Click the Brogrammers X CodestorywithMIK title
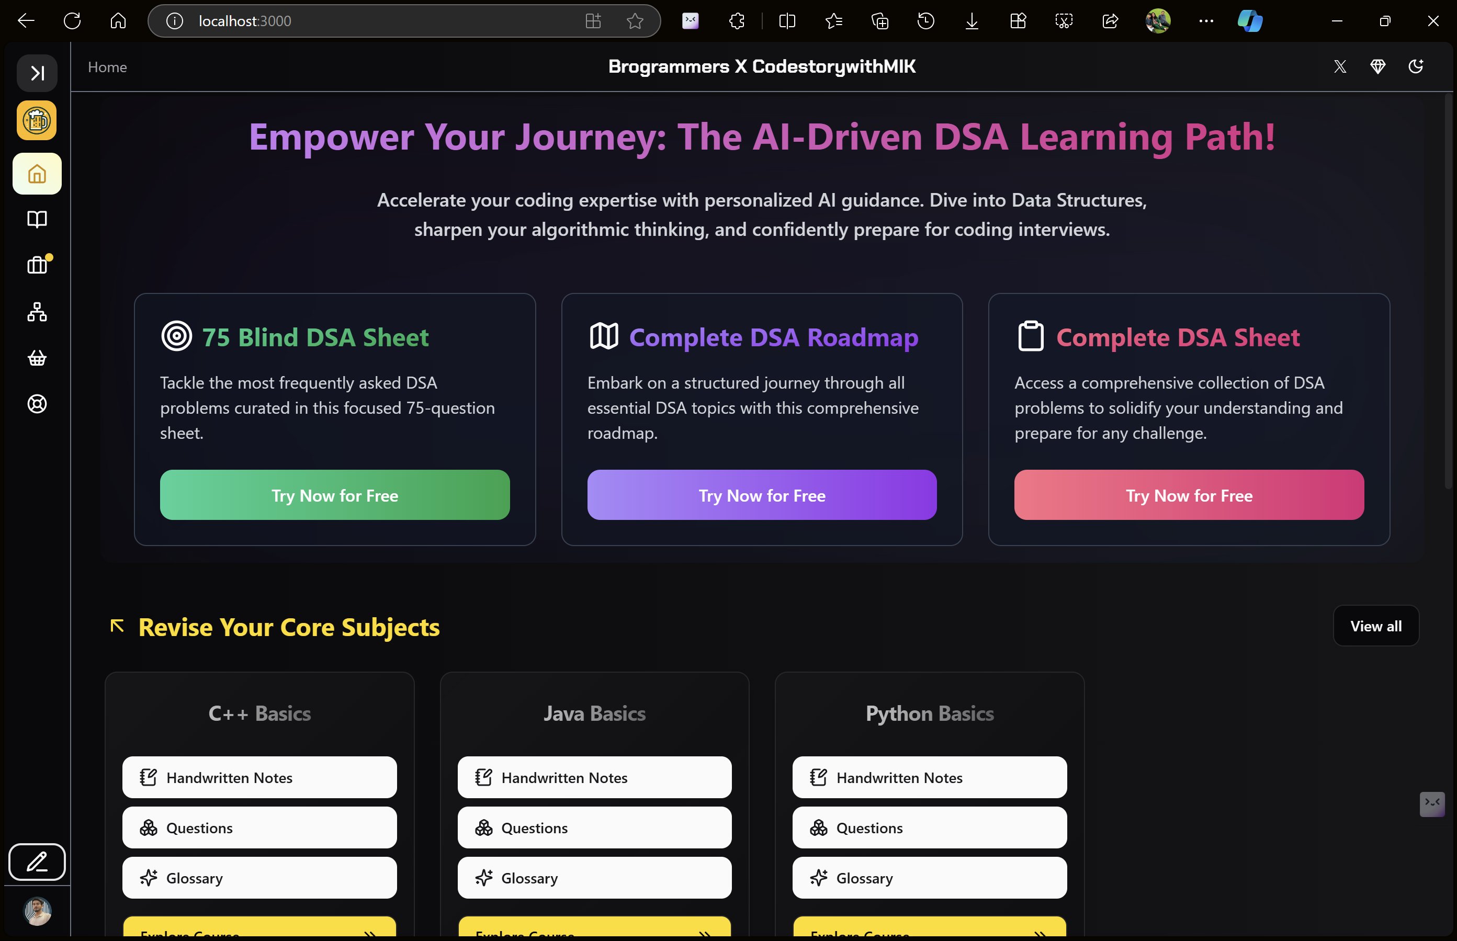Image resolution: width=1457 pixels, height=941 pixels. (762, 66)
